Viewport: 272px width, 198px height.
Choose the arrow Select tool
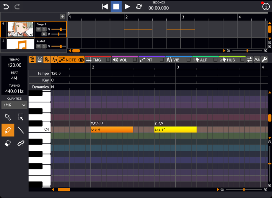(8, 117)
